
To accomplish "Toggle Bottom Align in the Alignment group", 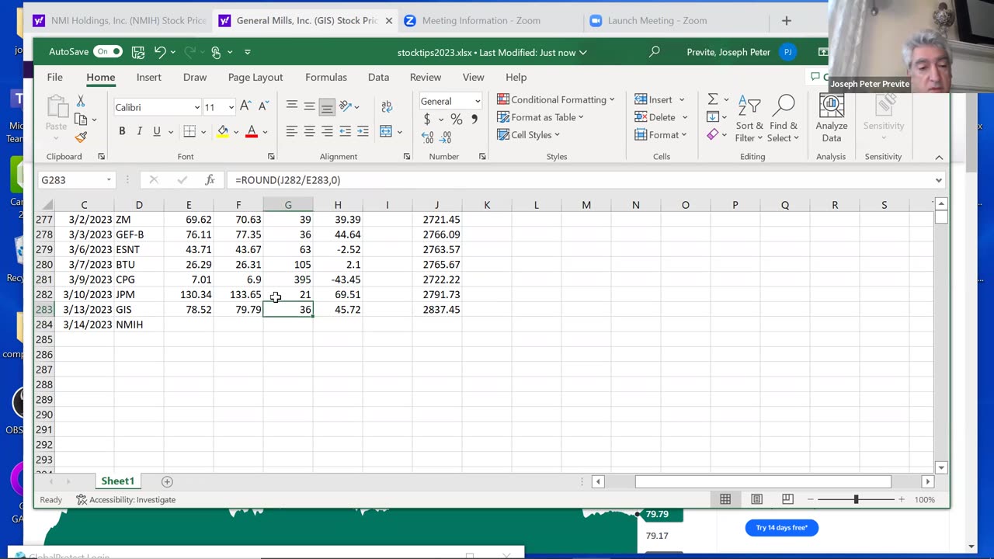I will [327, 106].
